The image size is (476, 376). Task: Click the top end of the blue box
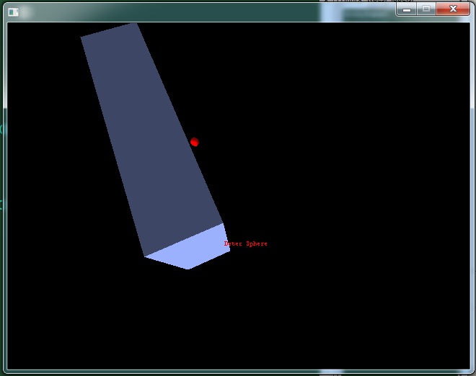tap(108, 30)
